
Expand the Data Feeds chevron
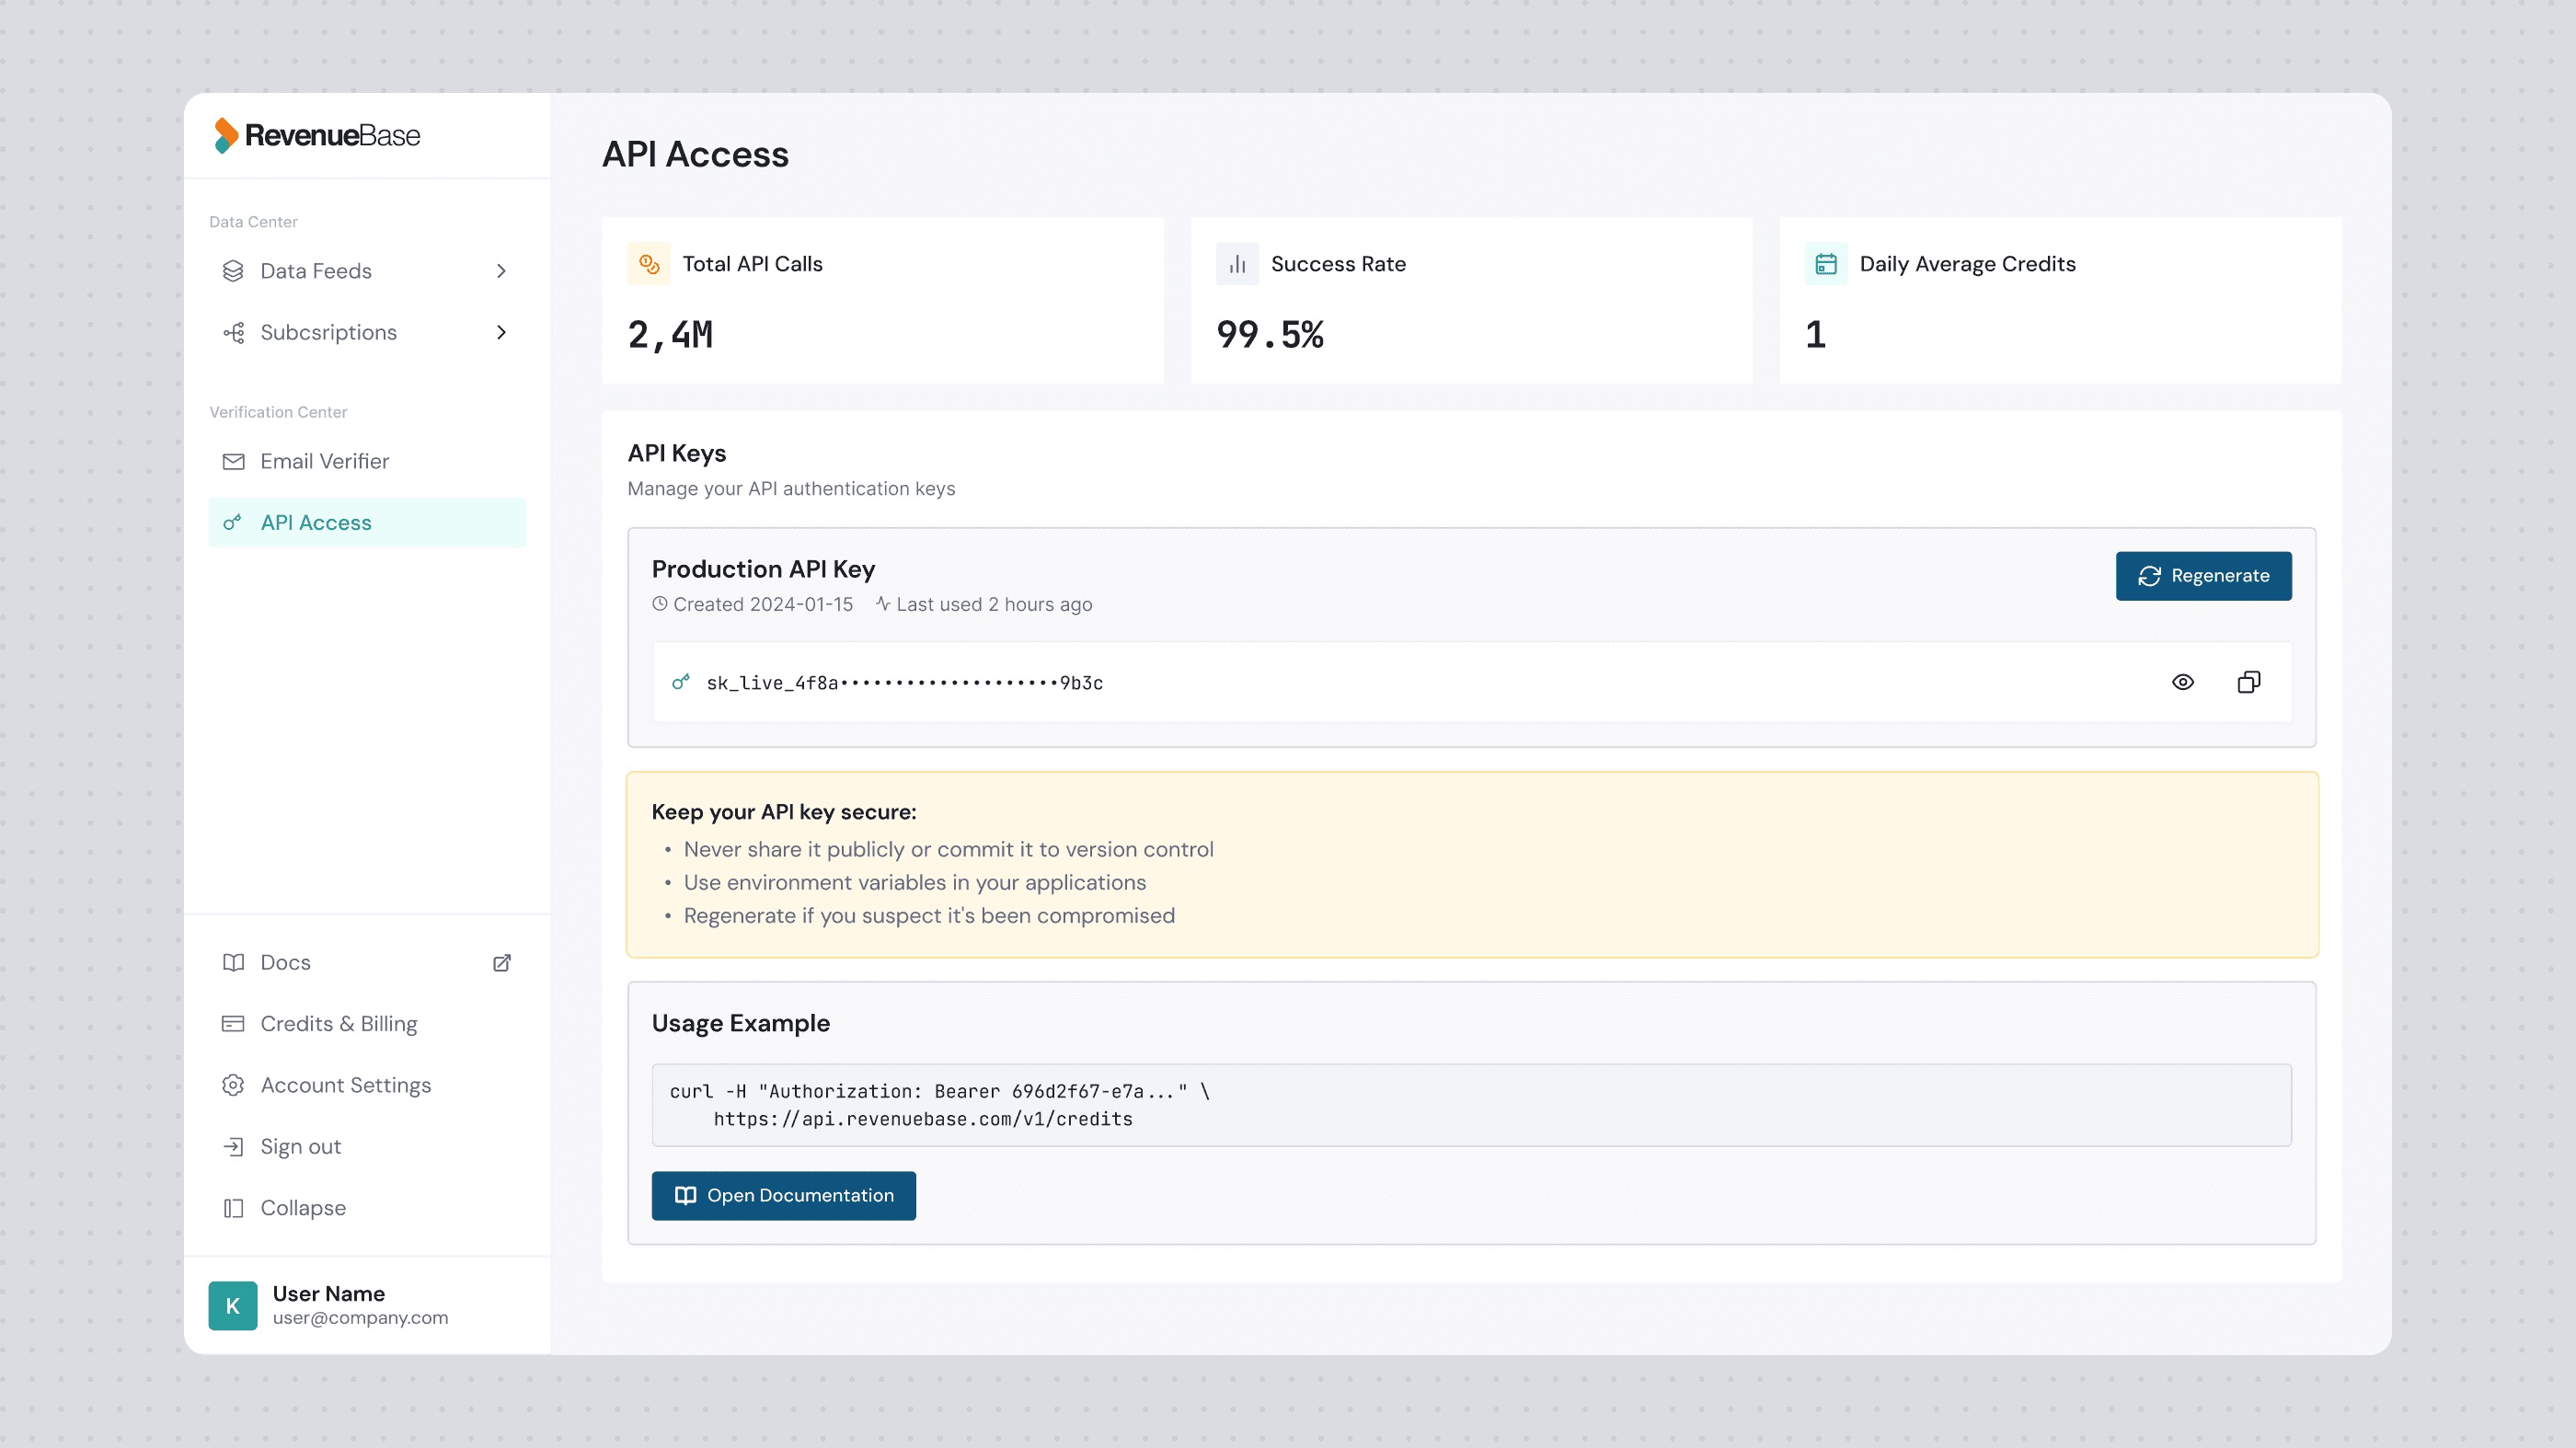501,271
